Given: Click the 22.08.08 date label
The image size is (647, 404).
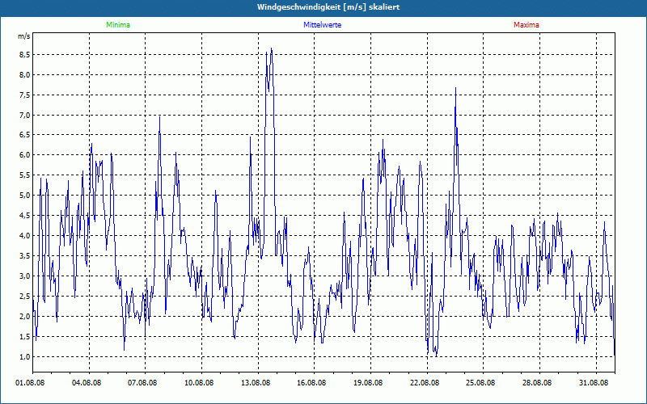Looking at the screenshot, I should click(425, 383).
